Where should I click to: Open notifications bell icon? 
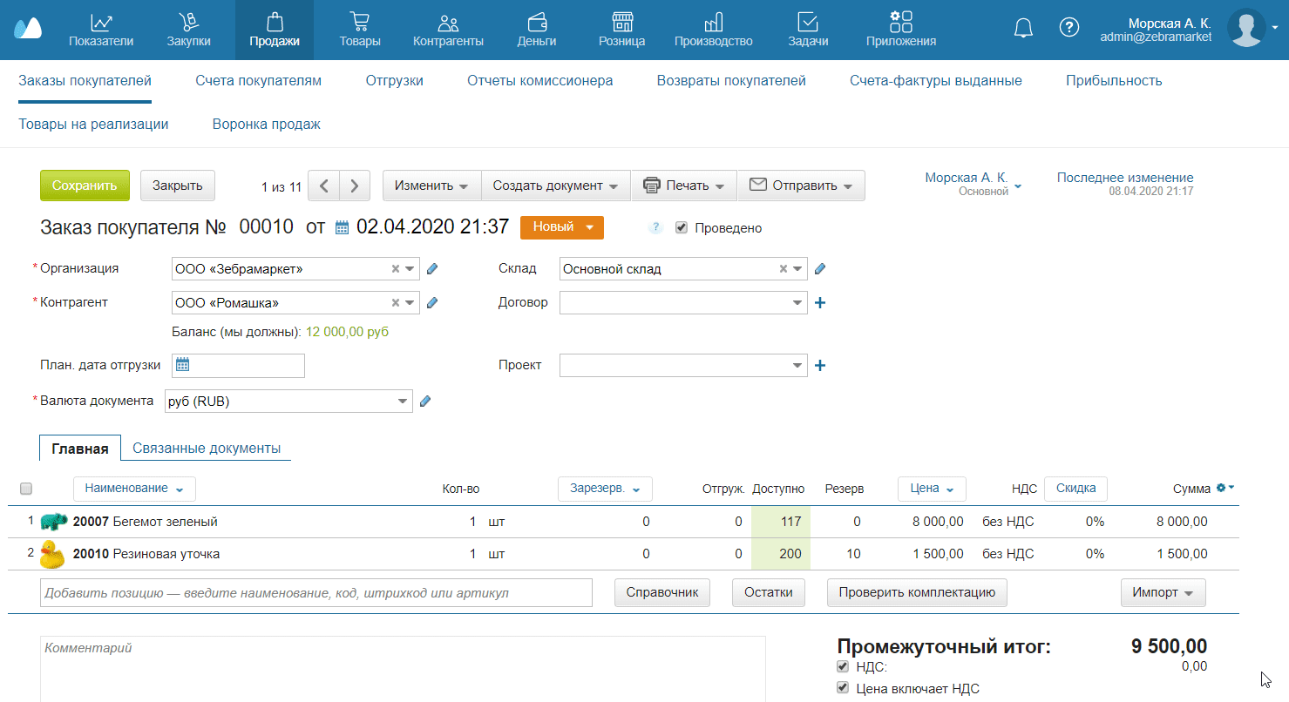coord(1023,28)
